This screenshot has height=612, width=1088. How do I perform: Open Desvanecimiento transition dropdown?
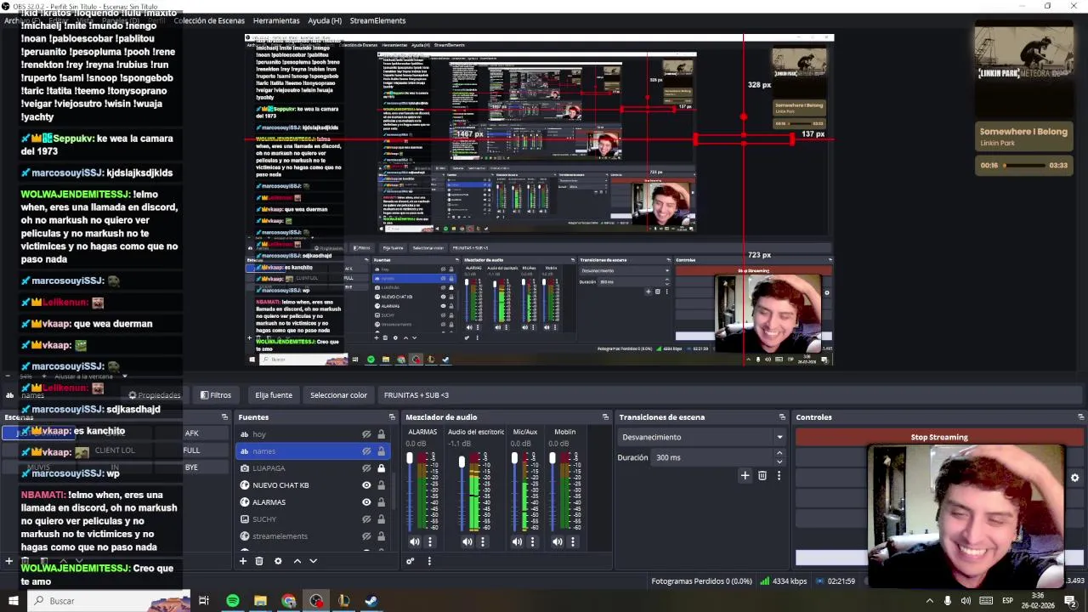click(x=702, y=437)
